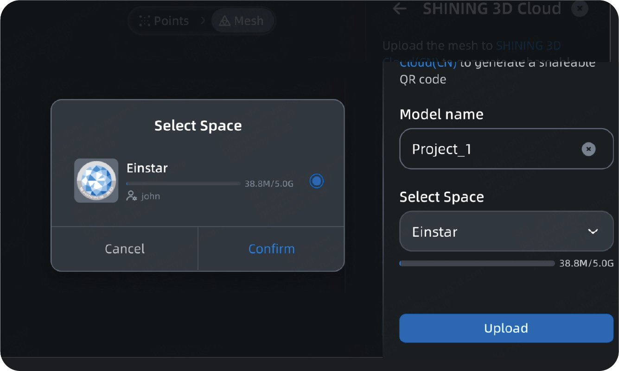Image resolution: width=619 pixels, height=371 pixels.
Task: Click the Points stage icon
Action: 145,20
